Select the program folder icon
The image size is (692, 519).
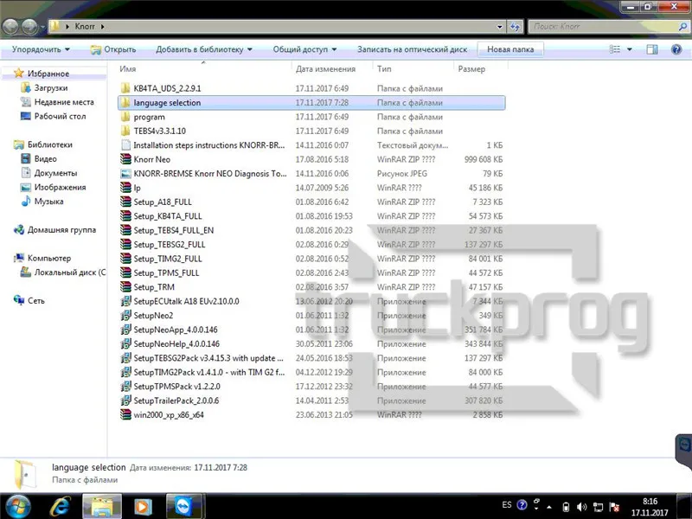[x=125, y=117]
